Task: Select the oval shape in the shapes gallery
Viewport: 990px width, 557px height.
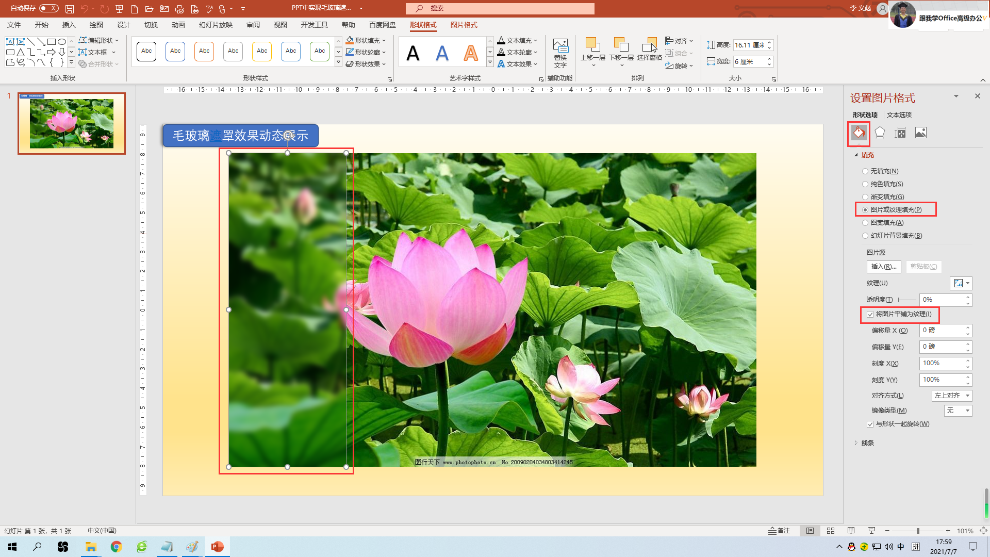Action: pyautogui.click(x=62, y=42)
